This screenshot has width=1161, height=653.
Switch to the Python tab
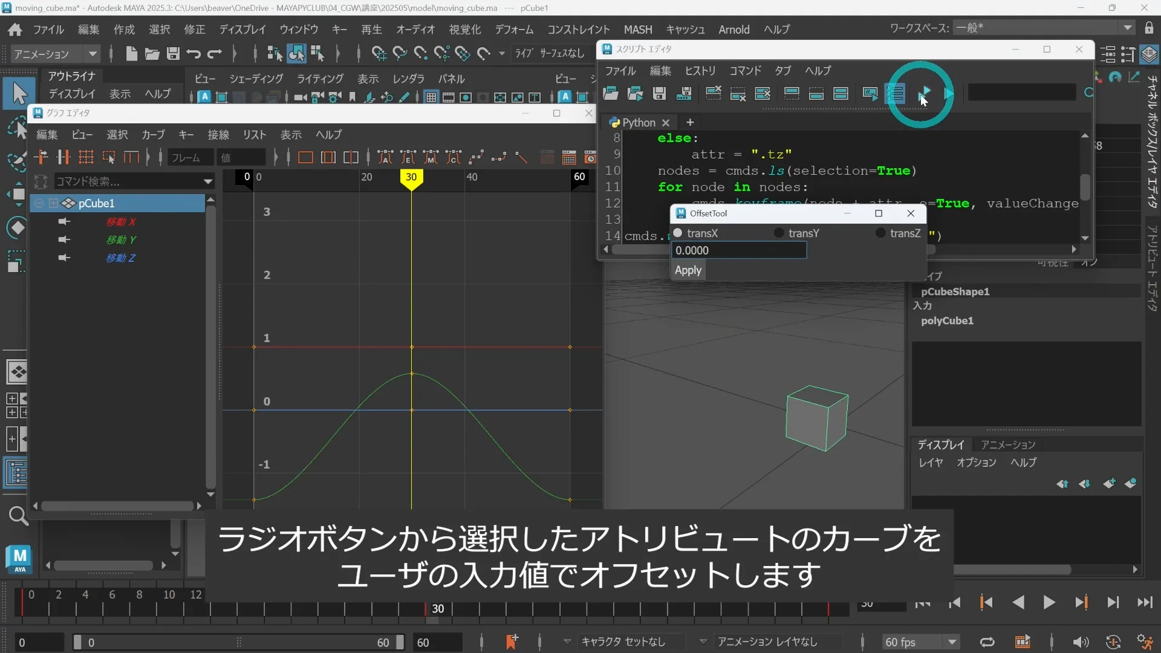(638, 123)
